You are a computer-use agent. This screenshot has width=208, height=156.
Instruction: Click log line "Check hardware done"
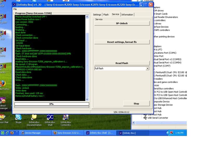[26, 56]
